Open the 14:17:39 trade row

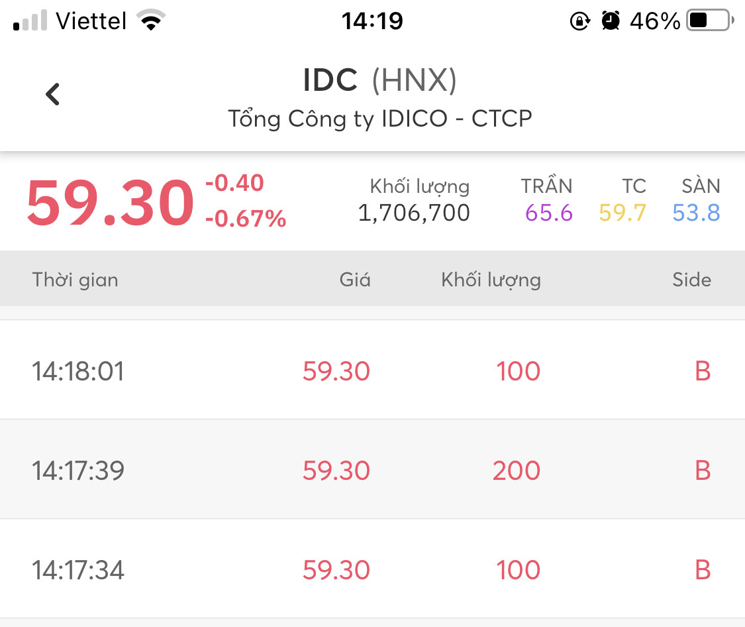[372, 470]
